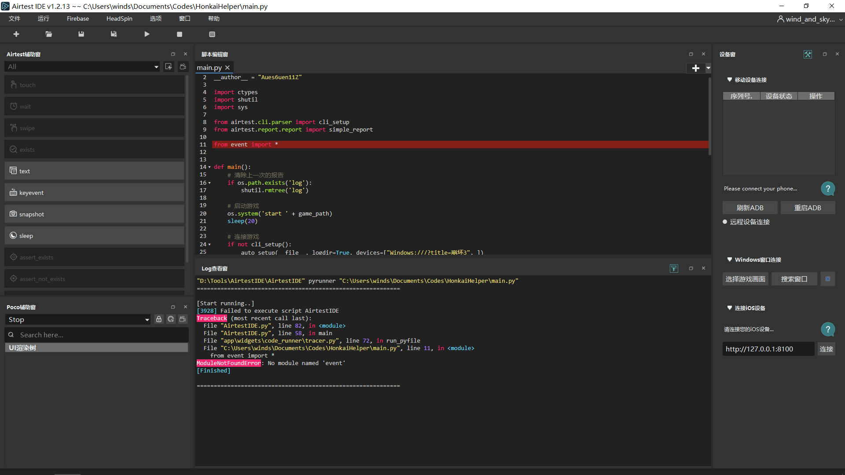Click the 刷新ADB button
845x475 pixels.
coord(750,208)
